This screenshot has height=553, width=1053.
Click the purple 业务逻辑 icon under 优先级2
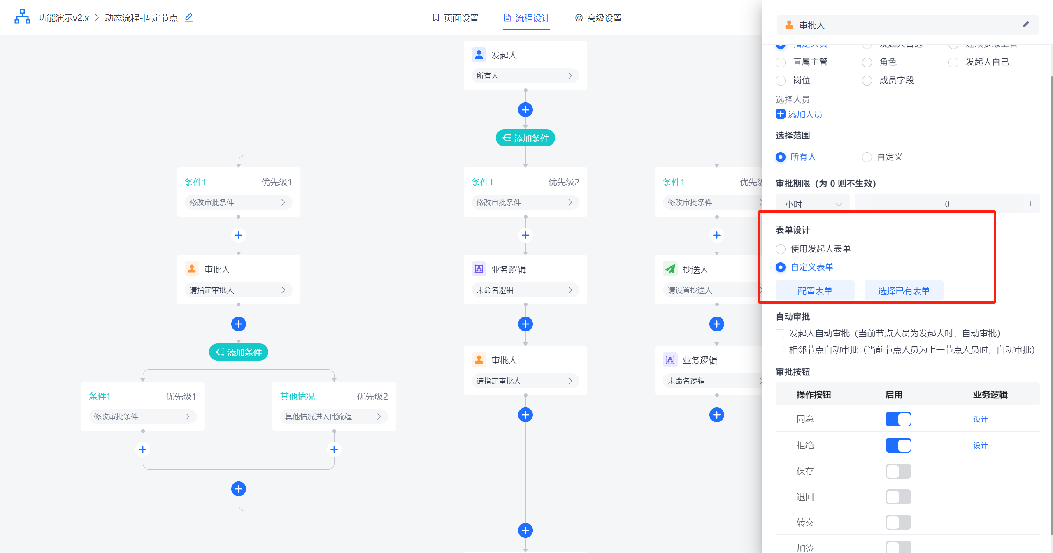point(479,269)
